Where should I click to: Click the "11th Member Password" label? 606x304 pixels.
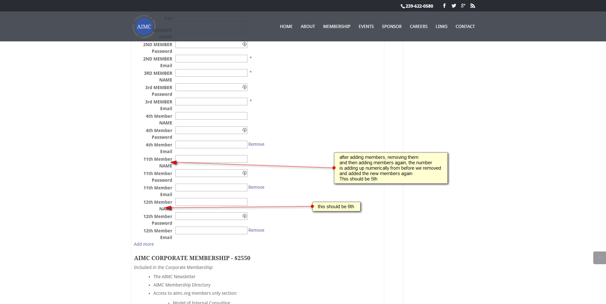(158, 177)
